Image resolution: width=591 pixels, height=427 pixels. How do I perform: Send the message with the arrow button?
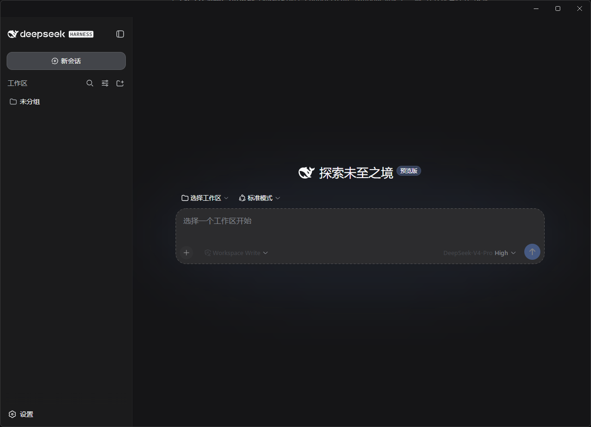point(532,252)
